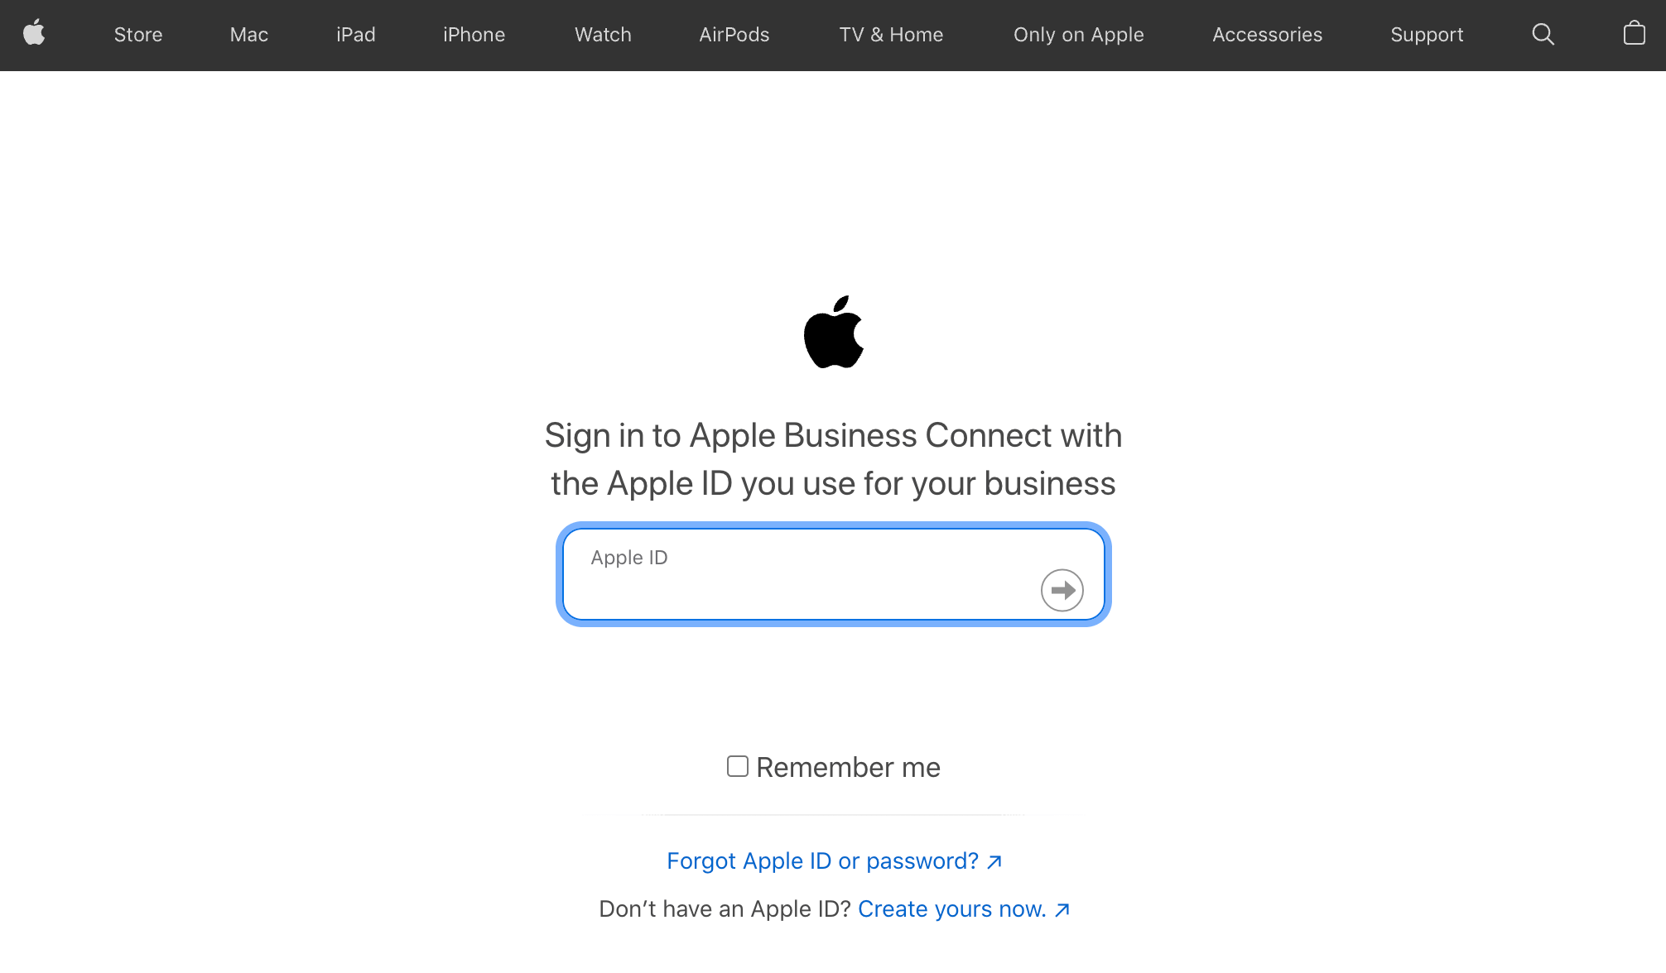The height and width of the screenshot is (973, 1666).
Task: Click Forgot Apple ID or password link
Action: point(834,861)
